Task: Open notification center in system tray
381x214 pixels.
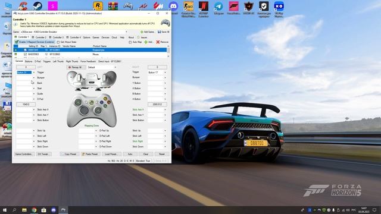Action: 374,210
